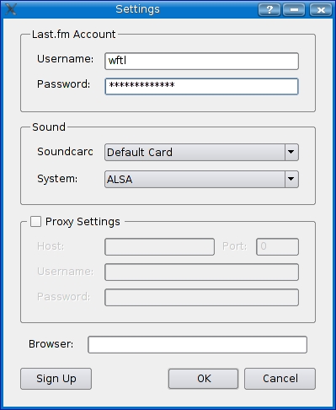Click the Sign Up button

click(x=56, y=379)
